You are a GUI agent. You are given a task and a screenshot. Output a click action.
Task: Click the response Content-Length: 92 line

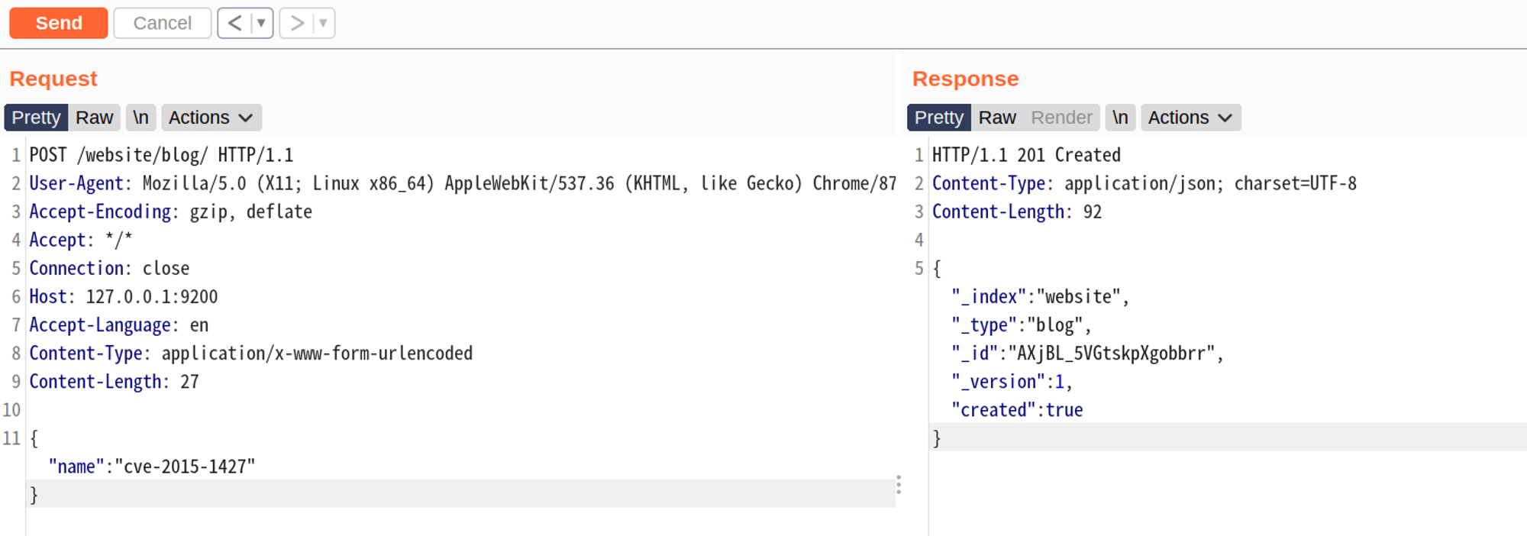(1017, 211)
